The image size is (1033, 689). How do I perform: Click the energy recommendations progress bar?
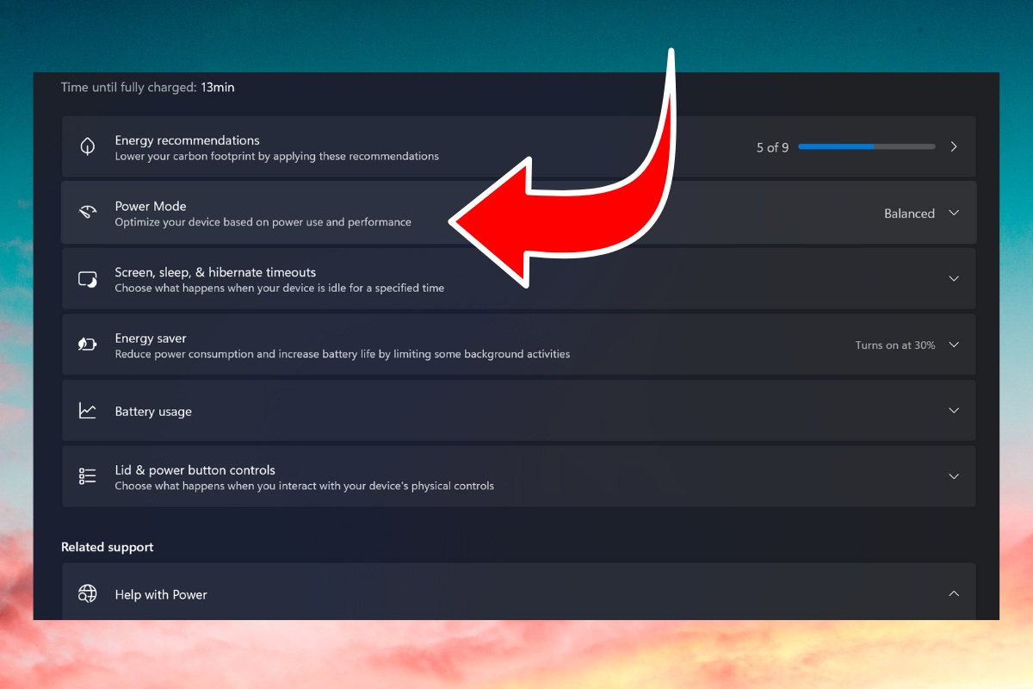(866, 147)
